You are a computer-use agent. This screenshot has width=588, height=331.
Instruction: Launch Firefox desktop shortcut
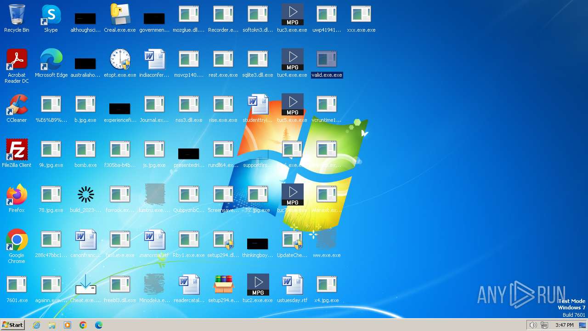(17, 194)
